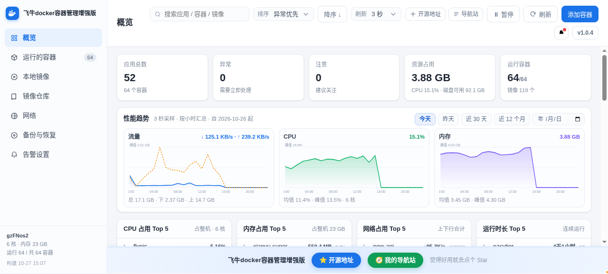Screen dimensions: 608x274
Task: Click the 年/月/日 date input field
Action: coord(559,119)
